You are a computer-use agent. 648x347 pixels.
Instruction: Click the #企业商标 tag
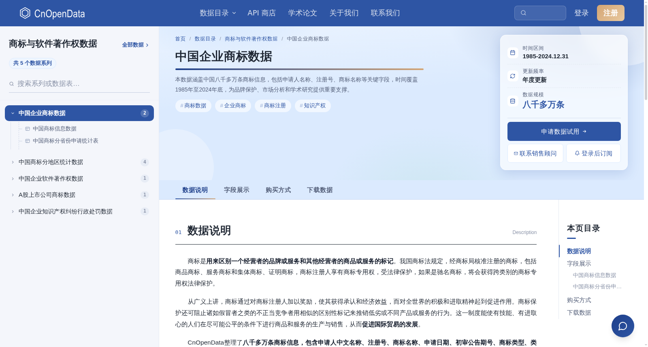click(x=233, y=106)
